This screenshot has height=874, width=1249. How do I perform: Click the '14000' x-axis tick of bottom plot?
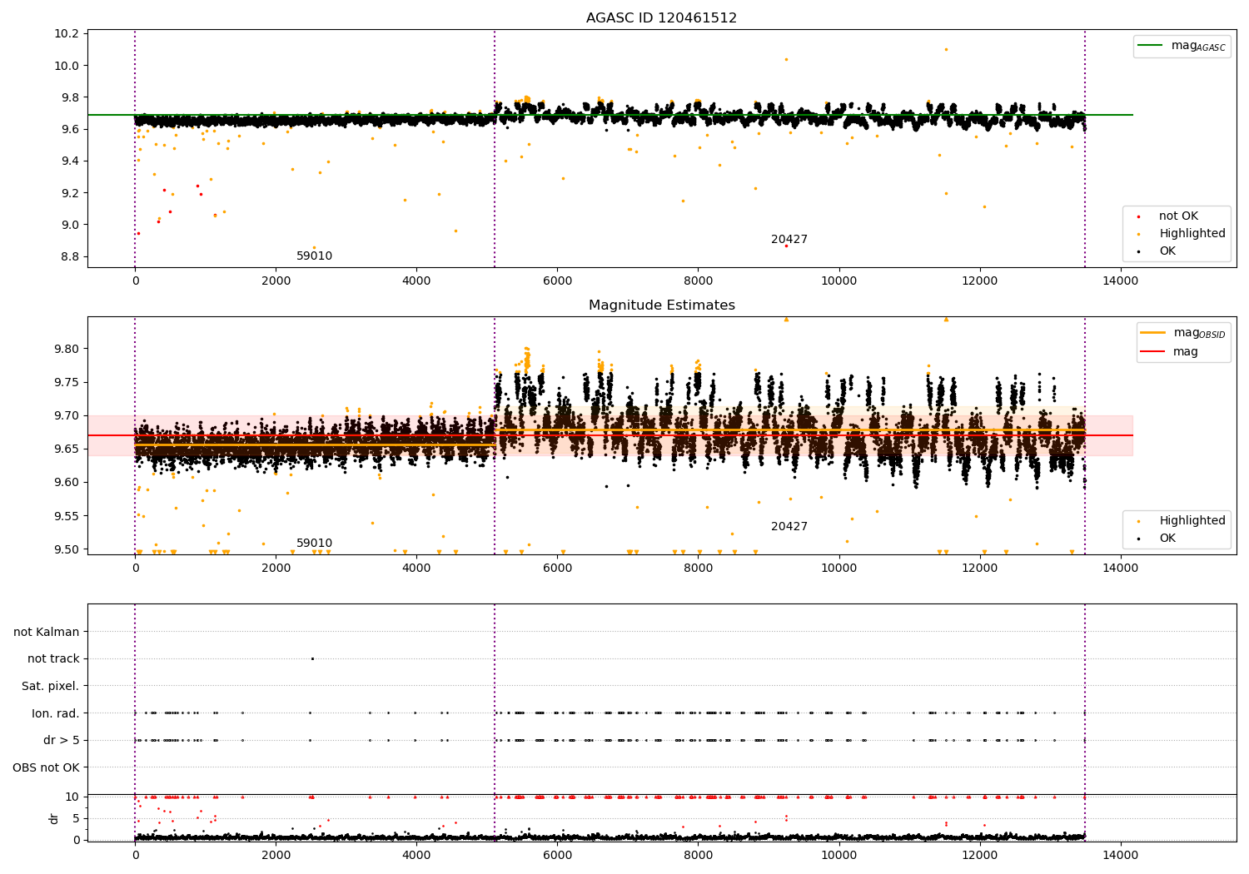1120,855
